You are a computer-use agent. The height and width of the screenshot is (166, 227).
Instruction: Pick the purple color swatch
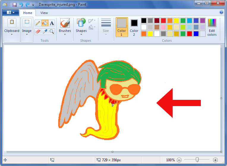point(203,21)
